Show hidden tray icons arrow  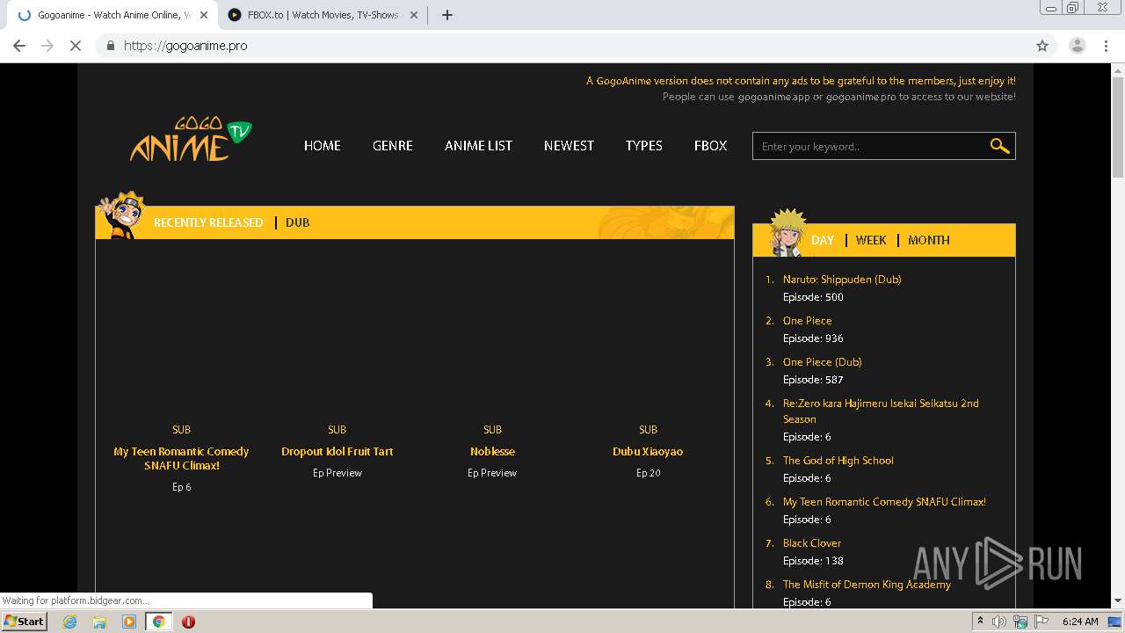(981, 622)
